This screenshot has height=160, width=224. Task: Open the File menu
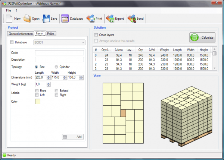pos(9,10)
